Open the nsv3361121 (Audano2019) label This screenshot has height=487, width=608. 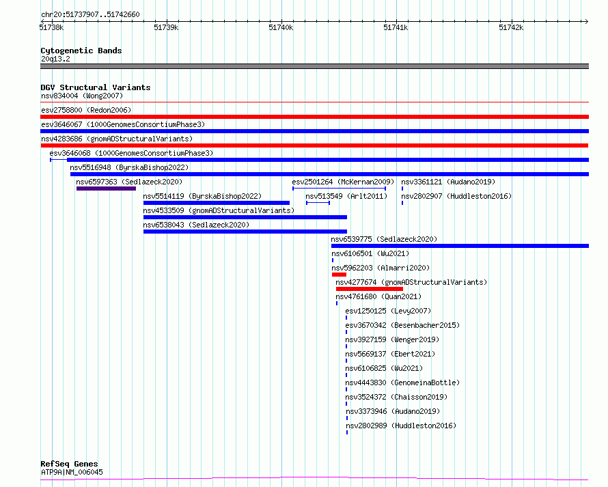coord(448,182)
